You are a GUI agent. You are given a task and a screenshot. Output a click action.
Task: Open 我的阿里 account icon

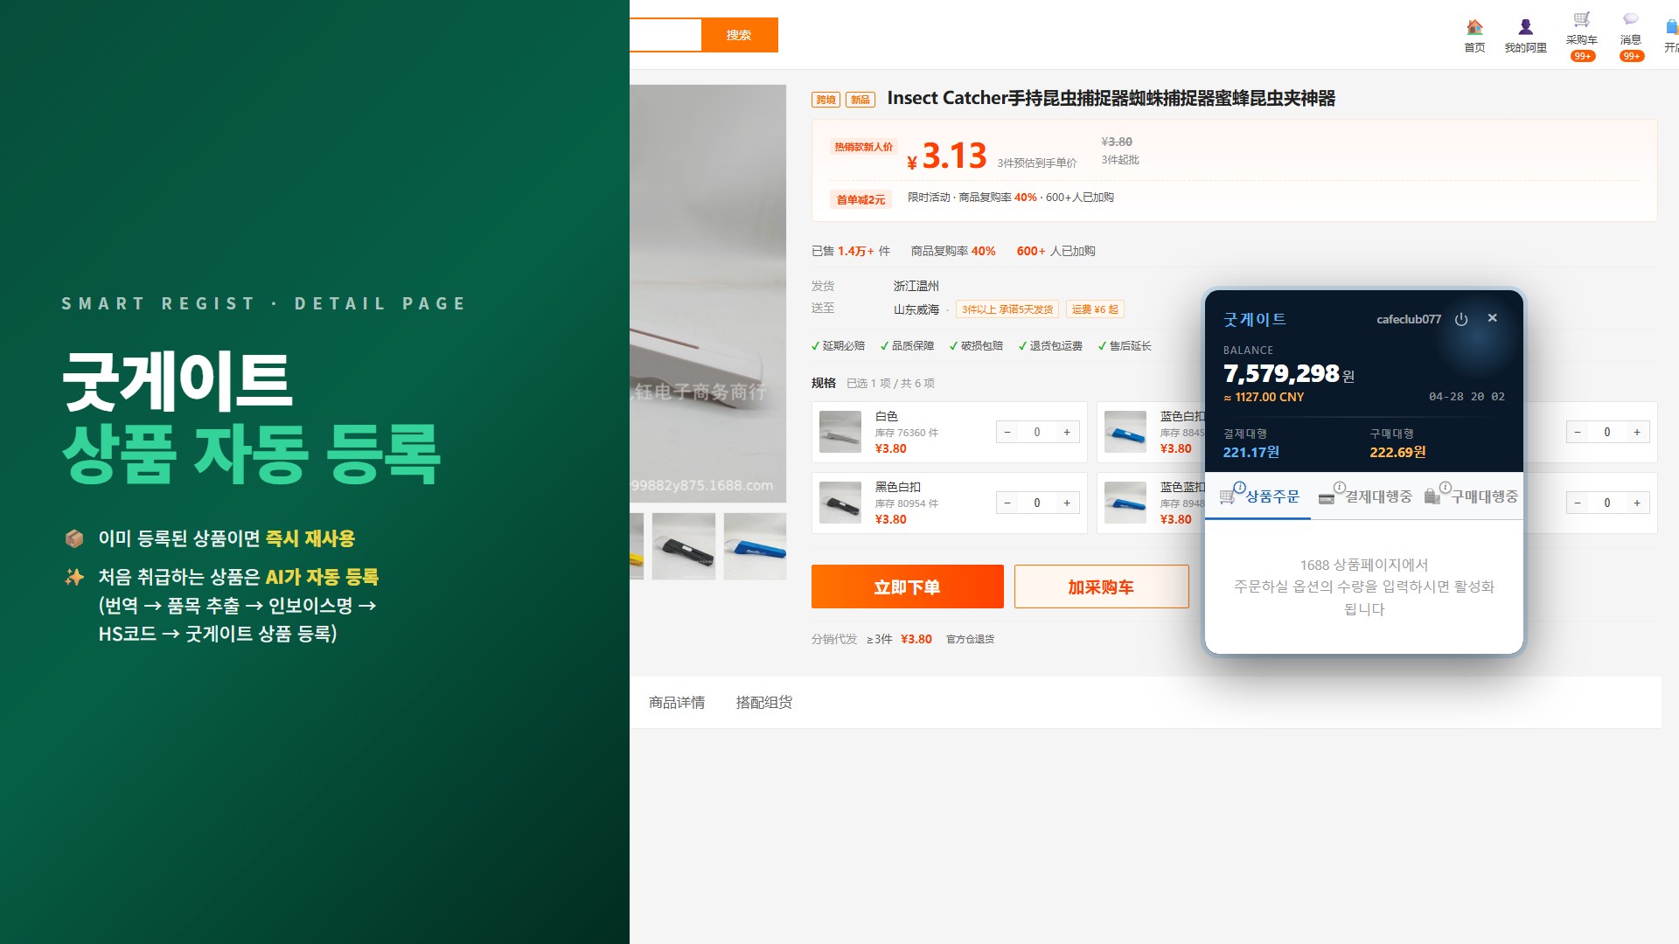click(1525, 36)
